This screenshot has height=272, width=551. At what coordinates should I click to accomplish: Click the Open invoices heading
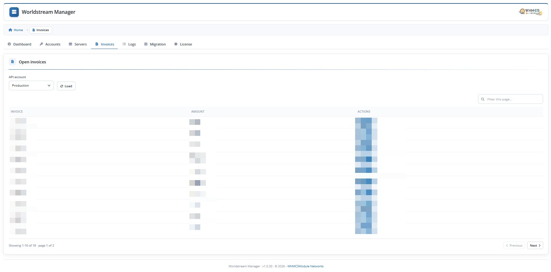pyautogui.click(x=32, y=62)
